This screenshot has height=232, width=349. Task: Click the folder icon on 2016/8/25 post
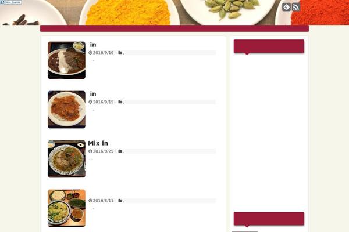click(x=120, y=151)
